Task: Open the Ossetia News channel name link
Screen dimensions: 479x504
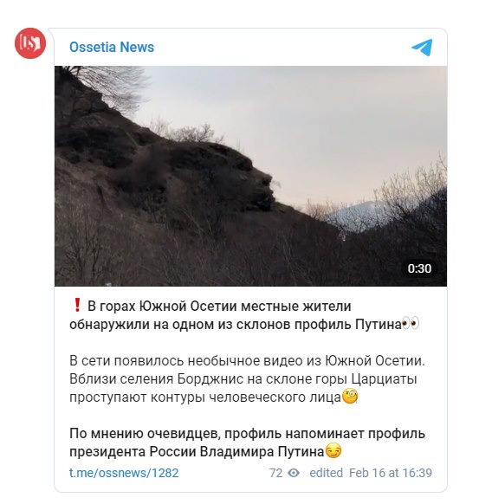Action: [112, 48]
